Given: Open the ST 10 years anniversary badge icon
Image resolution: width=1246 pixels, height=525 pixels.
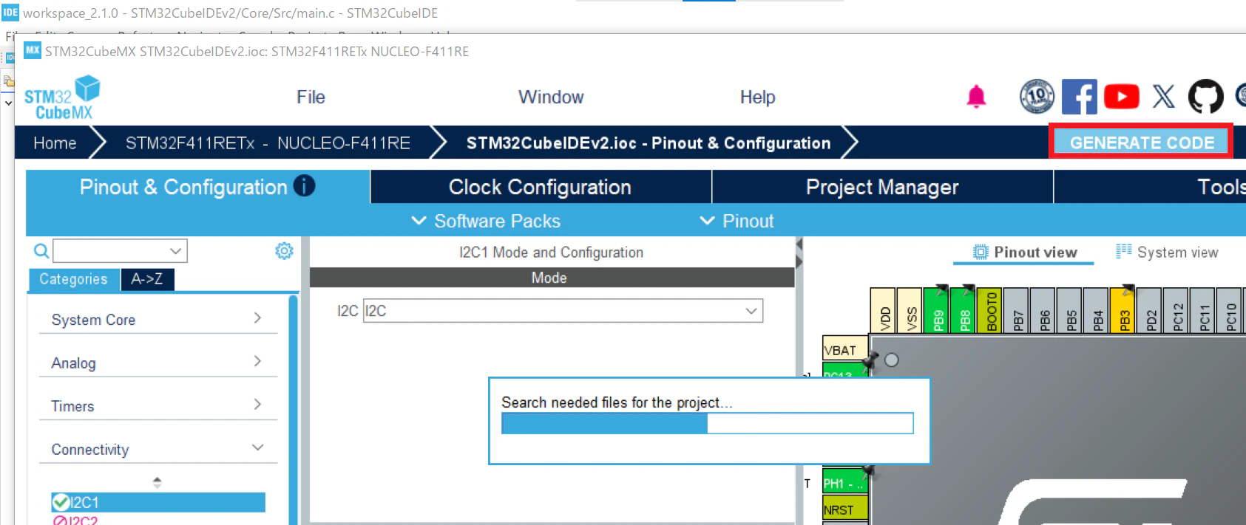Looking at the screenshot, I should (1037, 96).
